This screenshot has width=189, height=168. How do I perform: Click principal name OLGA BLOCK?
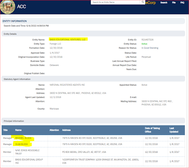(21, 144)
